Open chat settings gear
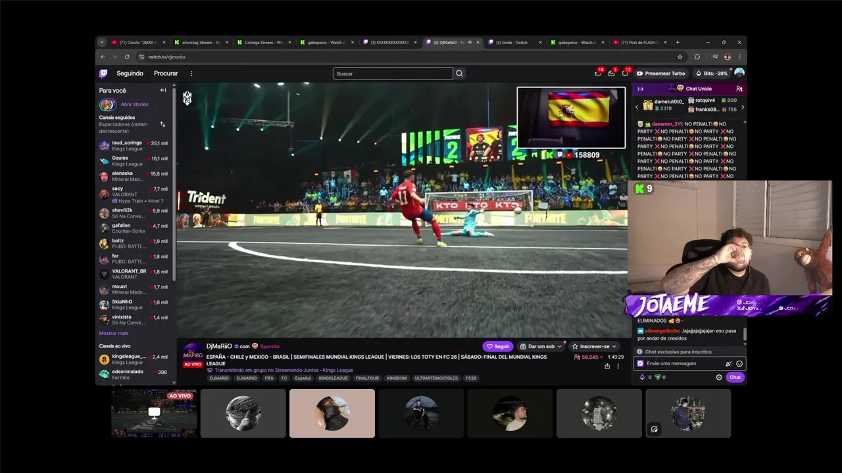This screenshot has height=473, width=842. (719, 377)
